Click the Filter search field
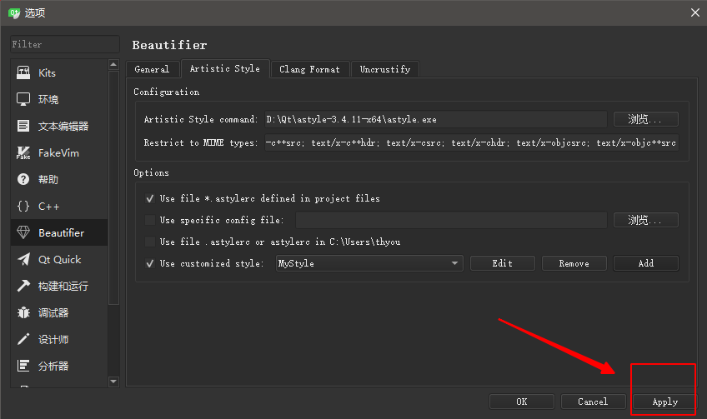 click(64, 44)
